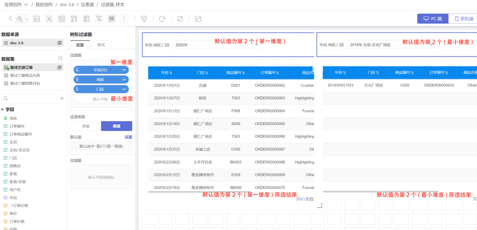Expand the 年份(年) field dropdown arrow
Image resolution: width=477 pixels, height=230 pixels.
click(124, 70)
